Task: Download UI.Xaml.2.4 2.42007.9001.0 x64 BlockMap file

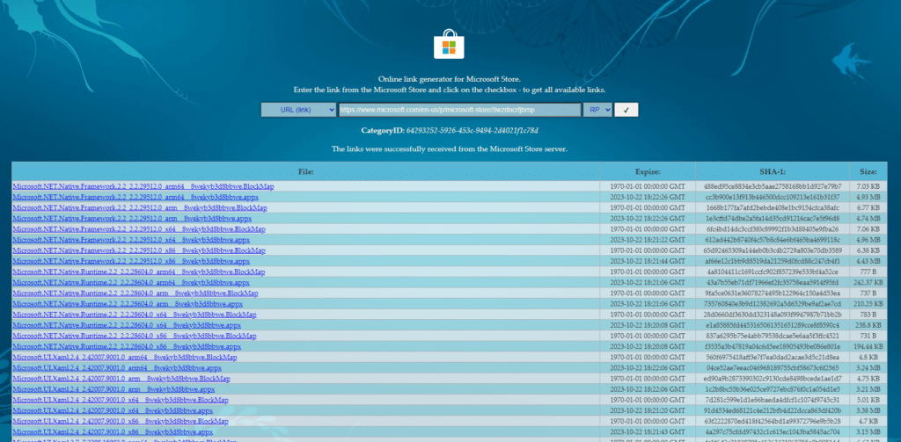Action: click(121, 400)
